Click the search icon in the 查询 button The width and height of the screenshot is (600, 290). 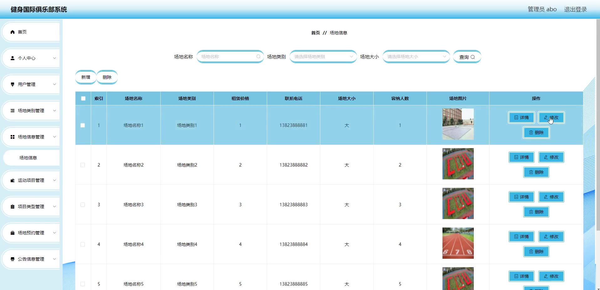click(473, 57)
